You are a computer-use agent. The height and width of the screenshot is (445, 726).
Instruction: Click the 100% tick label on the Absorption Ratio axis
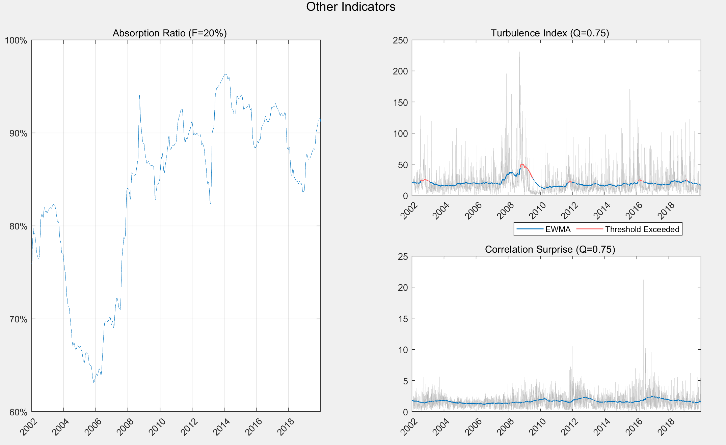[x=16, y=40]
